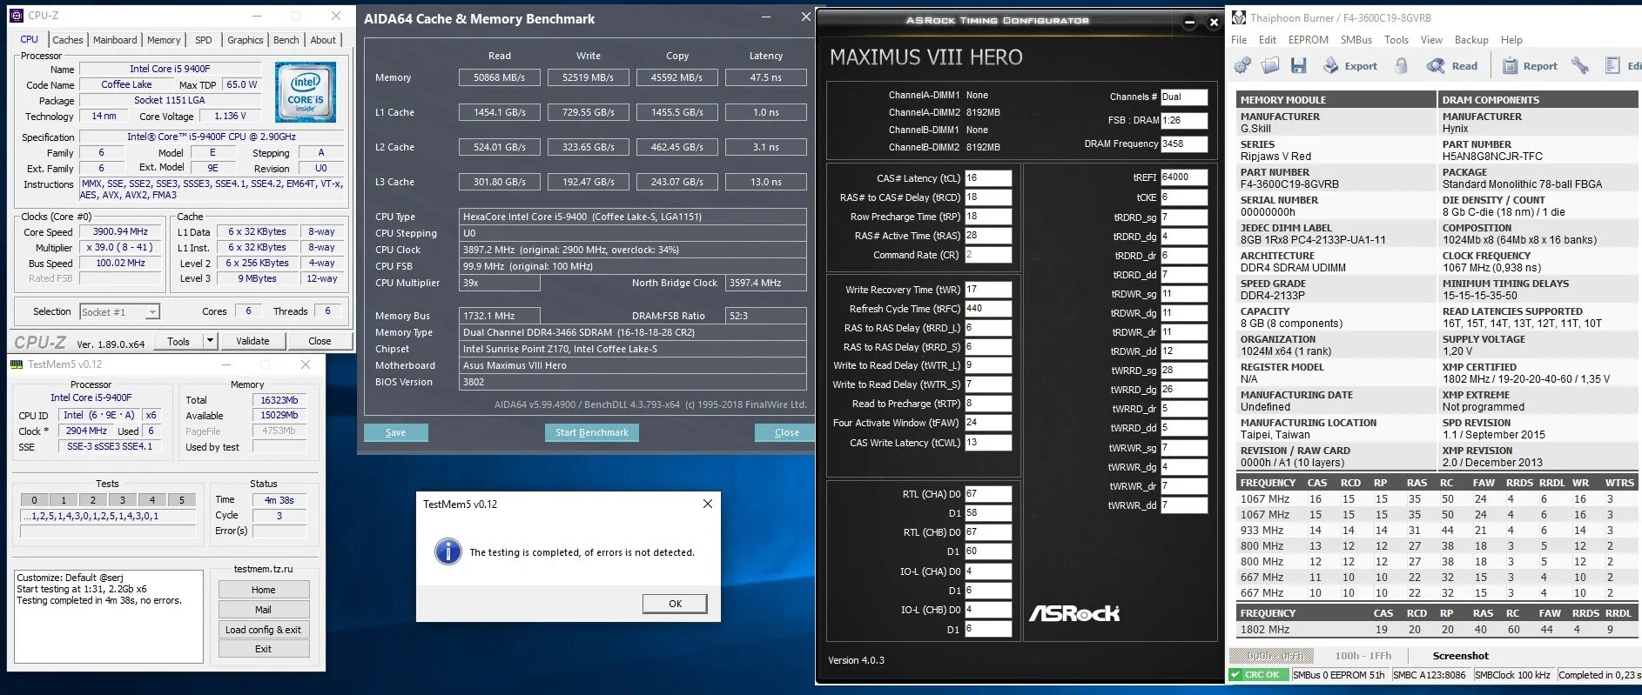Open the File menu in Thaiphoon Burner
1642x695 pixels.
click(x=1239, y=40)
